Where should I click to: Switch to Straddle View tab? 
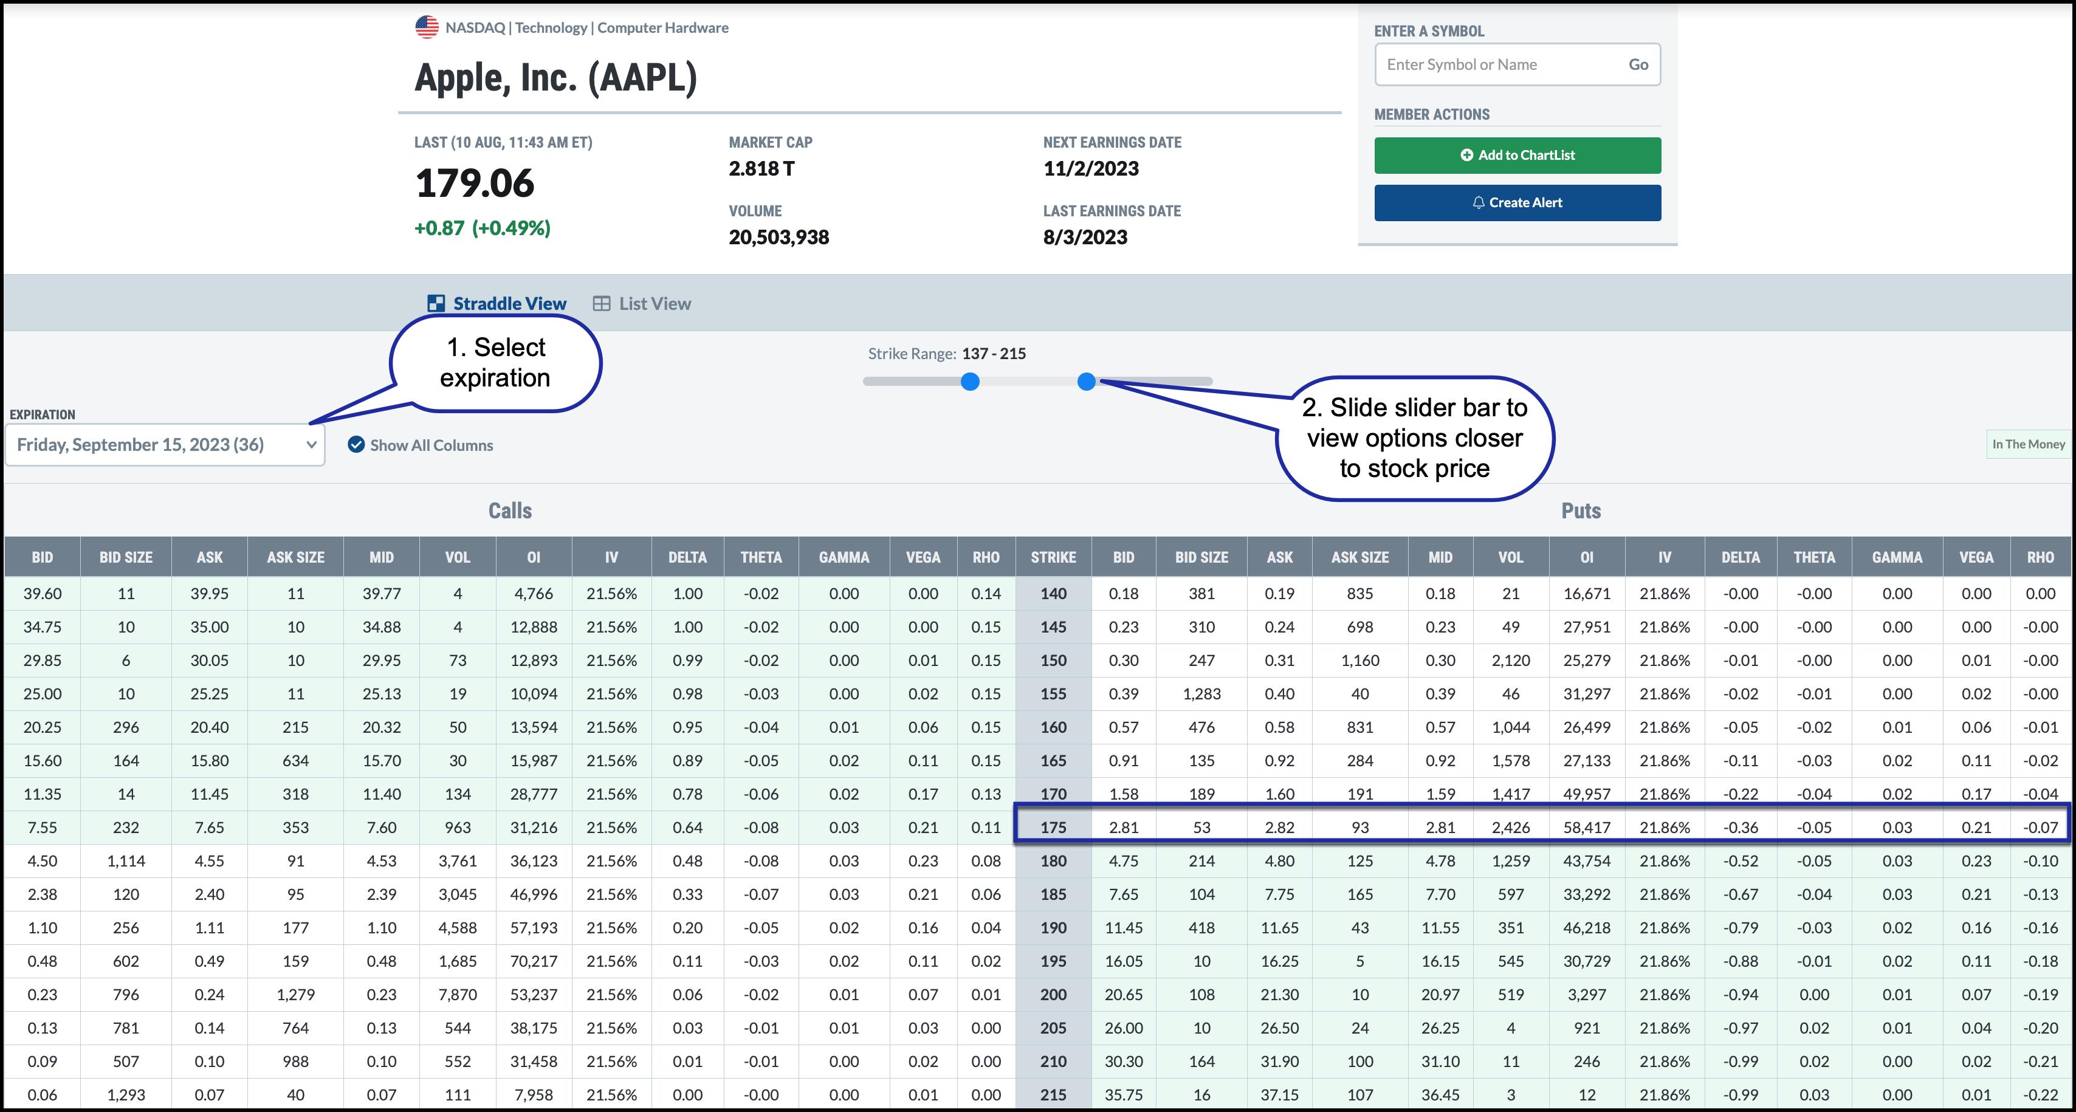click(509, 304)
